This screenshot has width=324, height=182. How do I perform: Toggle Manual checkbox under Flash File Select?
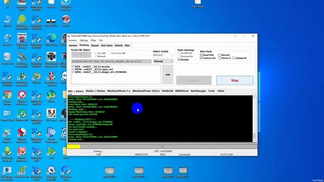pos(96,56)
